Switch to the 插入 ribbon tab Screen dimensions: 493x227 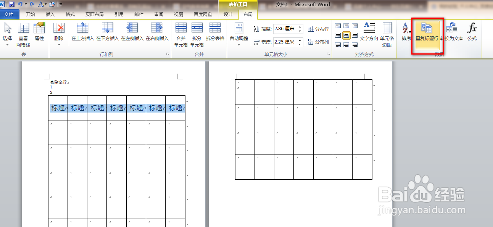pyautogui.click(x=50, y=14)
